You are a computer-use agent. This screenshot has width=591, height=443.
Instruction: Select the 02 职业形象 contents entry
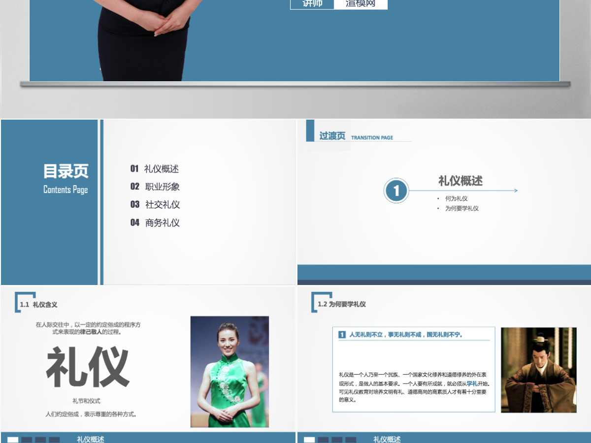point(155,187)
